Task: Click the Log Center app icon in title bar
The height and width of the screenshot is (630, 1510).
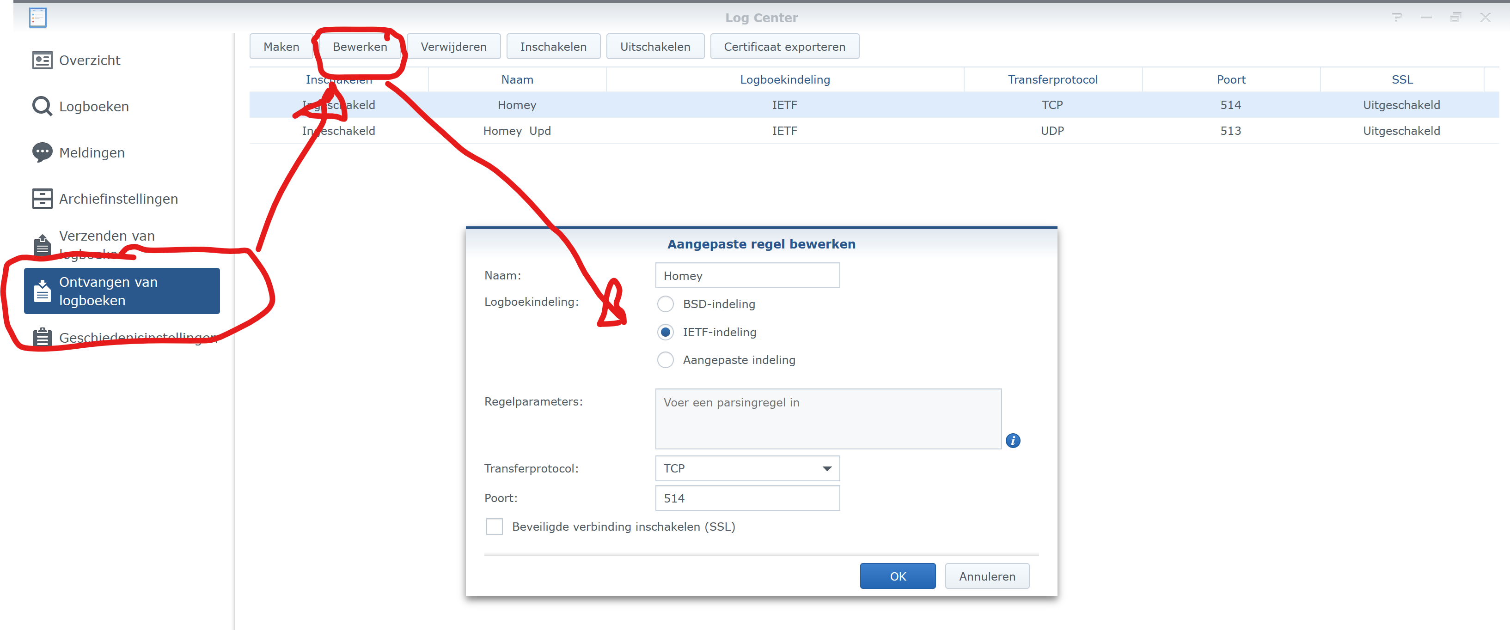Action: pyautogui.click(x=37, y=18)
